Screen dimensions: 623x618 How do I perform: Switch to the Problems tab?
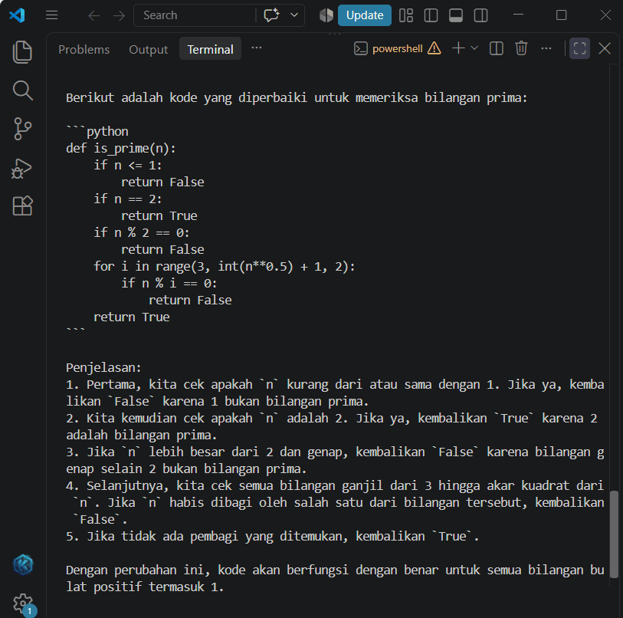pyautogui.click(x=84, y=49)
